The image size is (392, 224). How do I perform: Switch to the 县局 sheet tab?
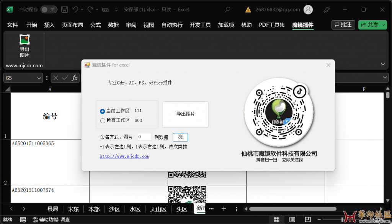53,209
